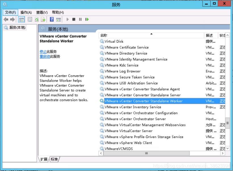Image resolution: width=233 pixels, height=171 pixels.
Task: Select VMware vCenter Orchestrator Configuration name
Action: 141,113
